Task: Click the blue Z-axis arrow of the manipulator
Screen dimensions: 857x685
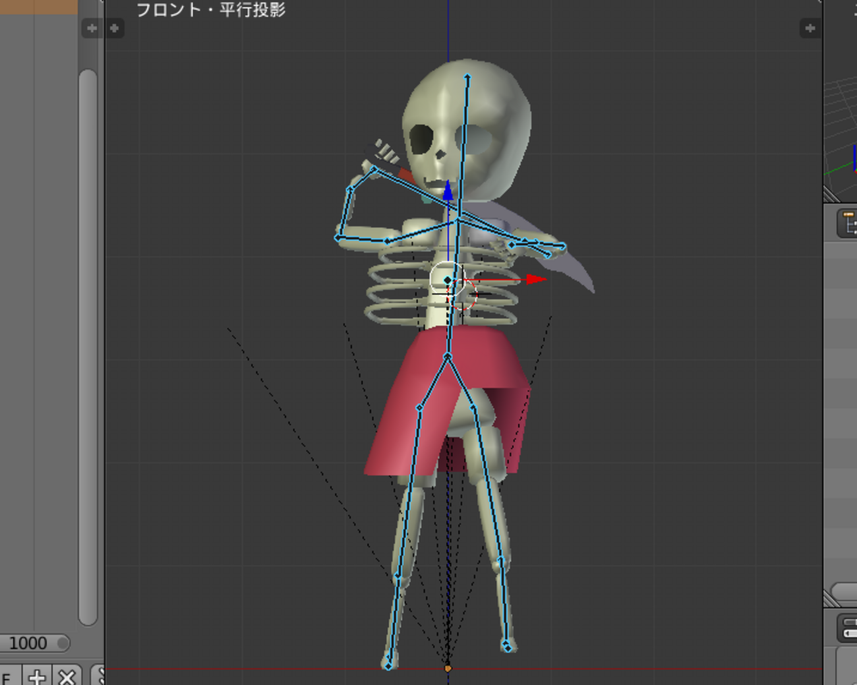Action: click(448, 191)
